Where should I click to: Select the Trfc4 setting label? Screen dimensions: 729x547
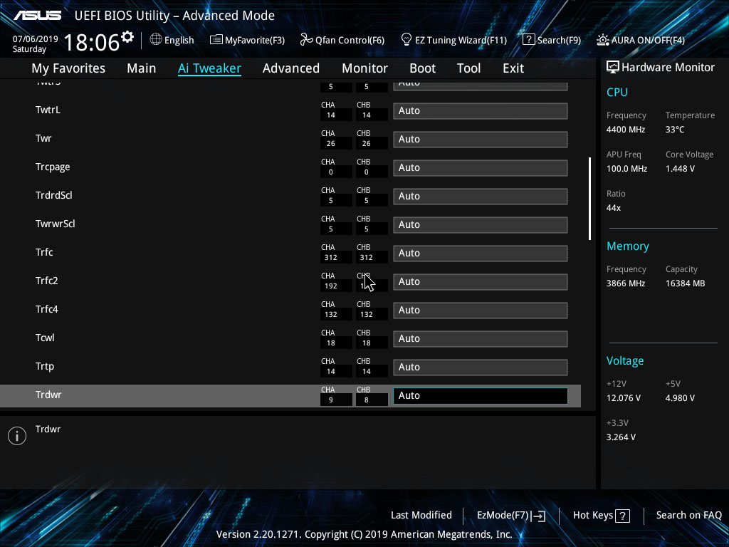point(46,309)
